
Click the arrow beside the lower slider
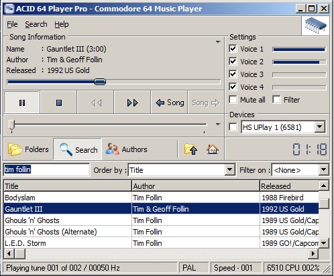tap(218, 125)
